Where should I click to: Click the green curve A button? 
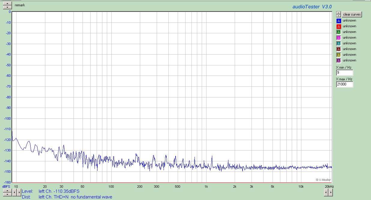click(x=339, y=32)
